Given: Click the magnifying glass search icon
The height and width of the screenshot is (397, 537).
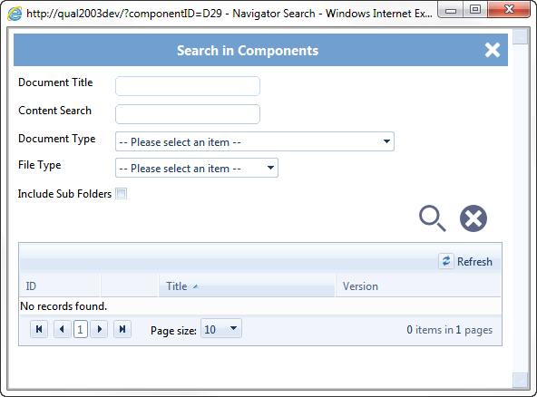Looking at the screenshot, I should click(x=433, y=218).
